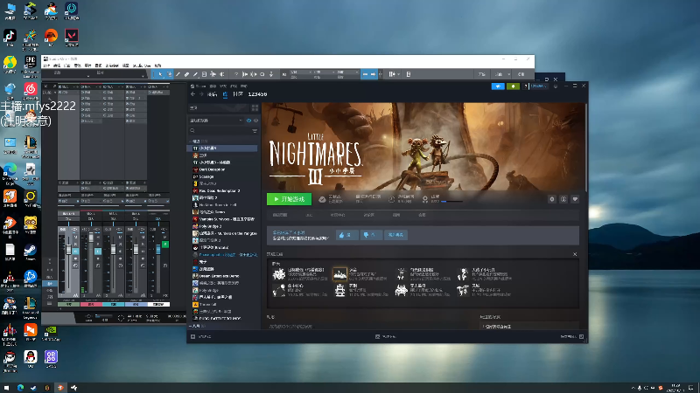Screen dimensions: 700x393
Task: Open the game info icon beside the gear
Action: pos(563,199)
